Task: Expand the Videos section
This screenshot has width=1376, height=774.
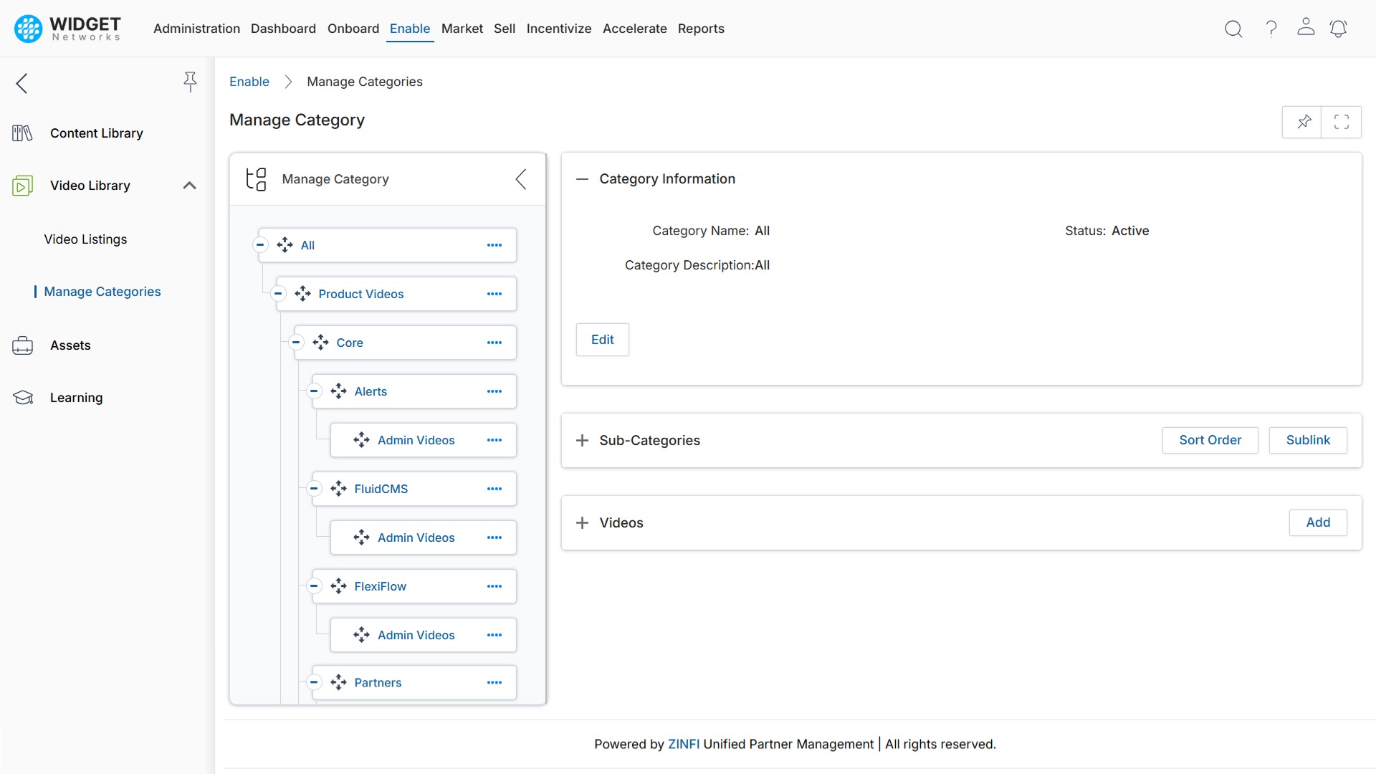Action: [x=581, y=522]
